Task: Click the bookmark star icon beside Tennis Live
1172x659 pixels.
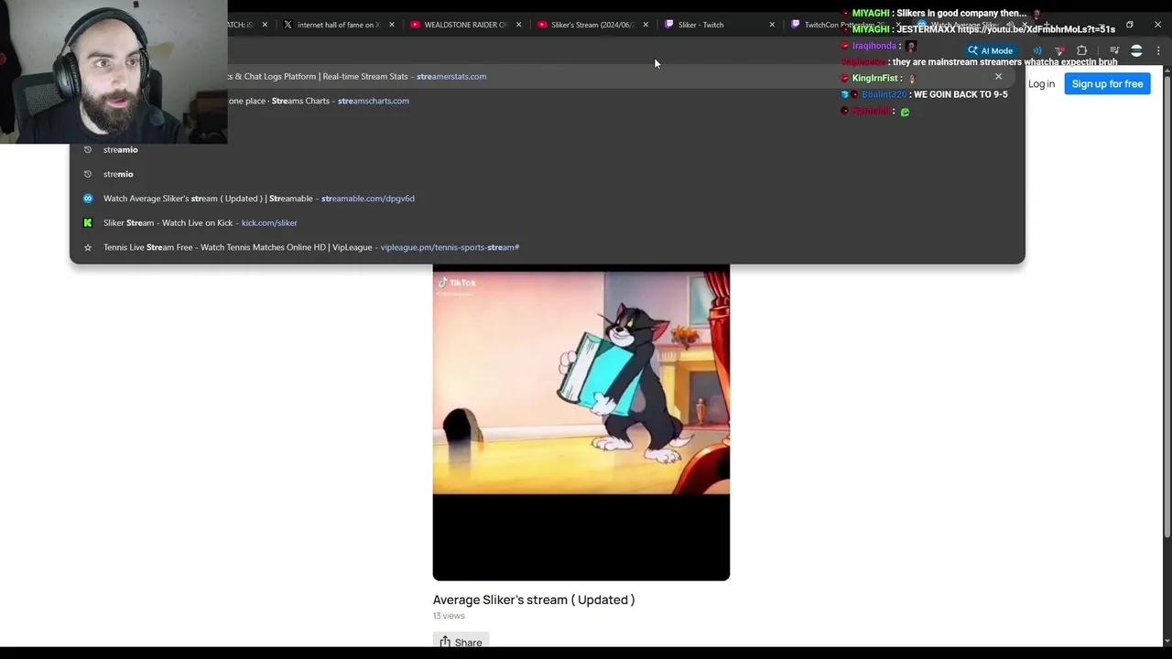Action: (88, 247)
